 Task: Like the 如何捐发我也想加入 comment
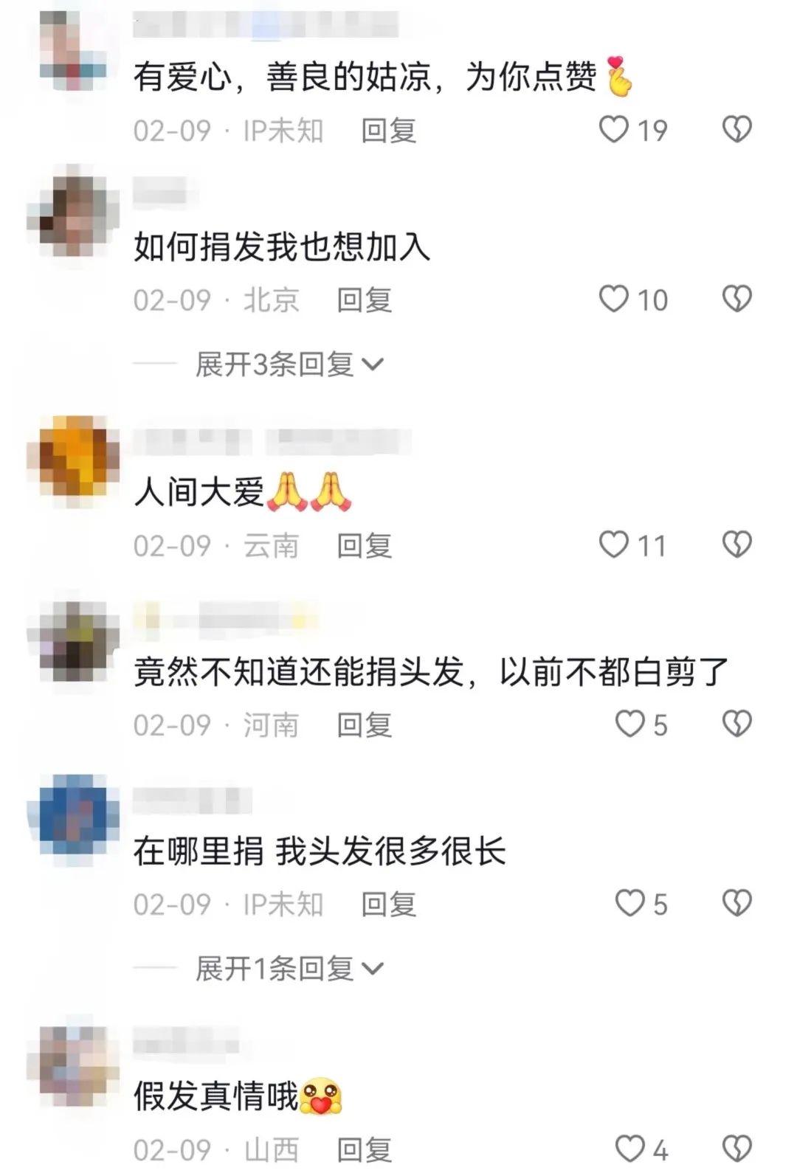(x=613, y=299)
